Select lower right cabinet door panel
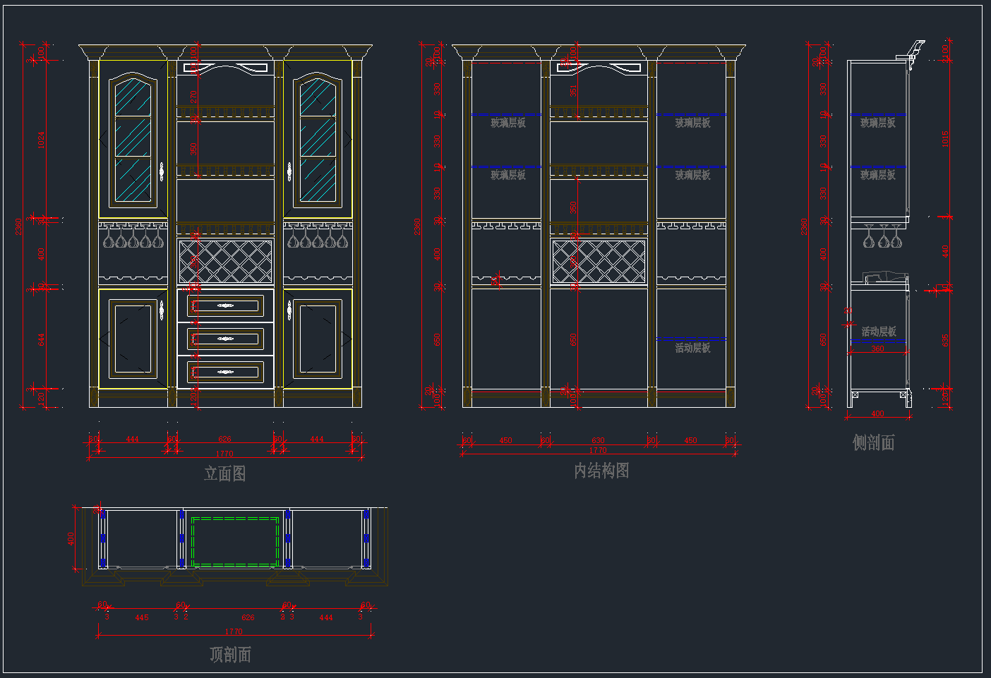 (x=318, y=339)
